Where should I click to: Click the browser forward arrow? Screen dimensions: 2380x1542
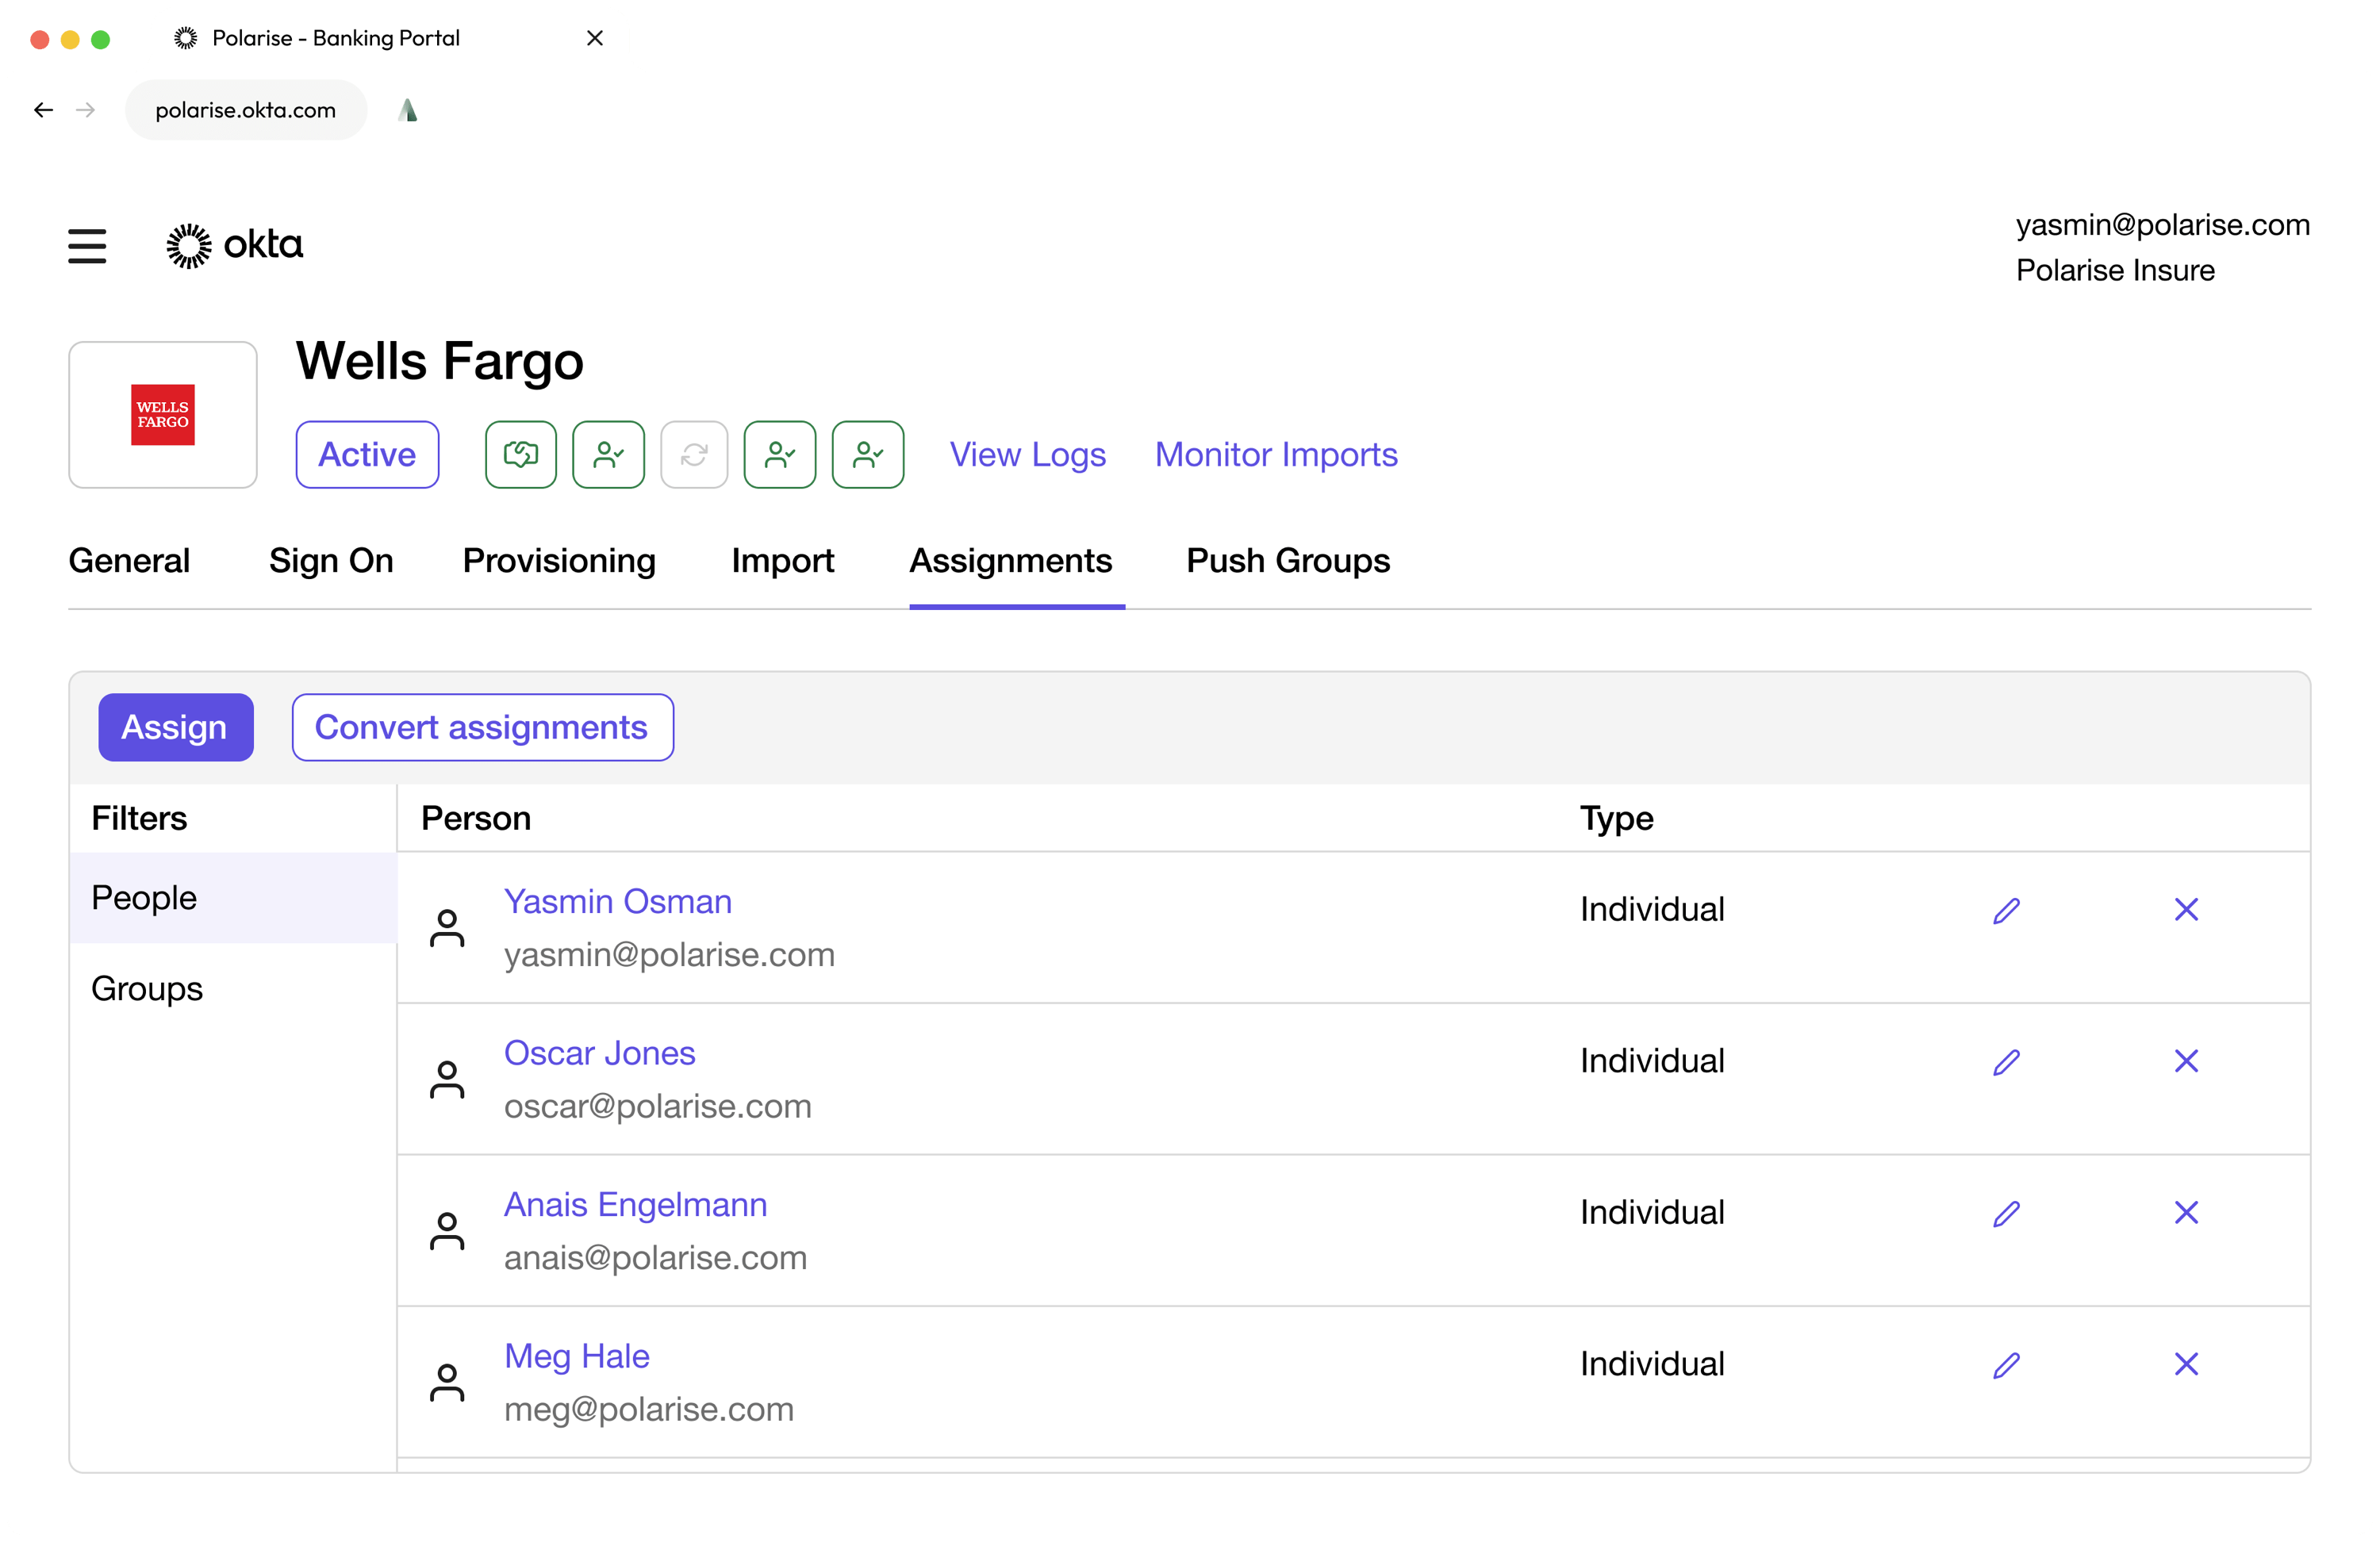[86, 110]
